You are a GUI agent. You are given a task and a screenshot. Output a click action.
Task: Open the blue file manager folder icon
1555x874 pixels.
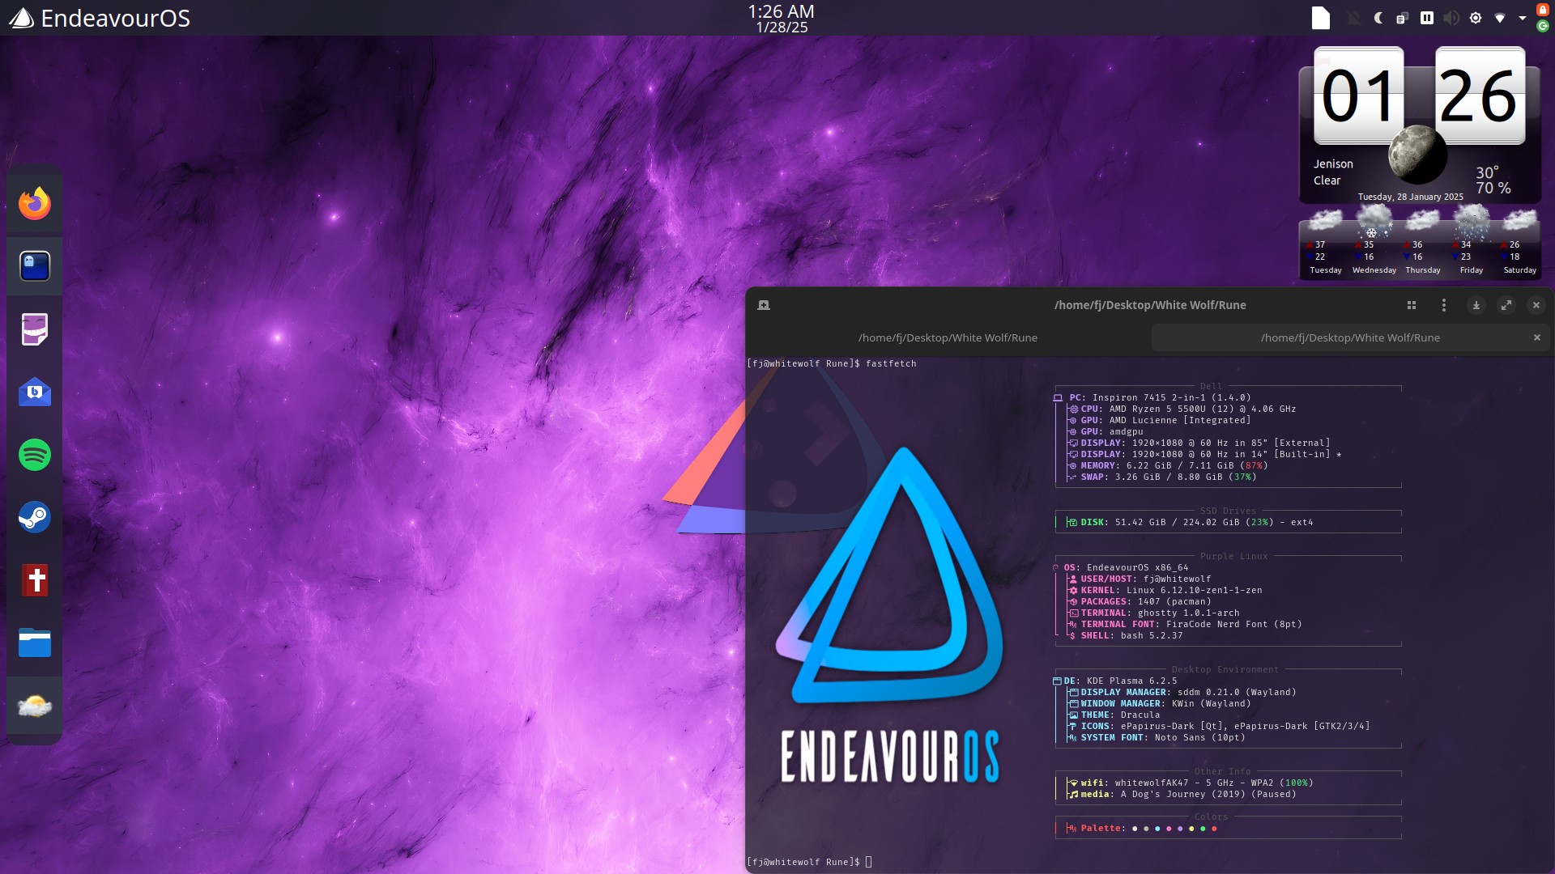pyautogui.click(x=35, y=643)
